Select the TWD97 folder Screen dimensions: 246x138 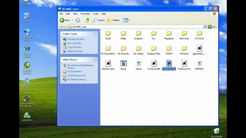pos(169,50)
